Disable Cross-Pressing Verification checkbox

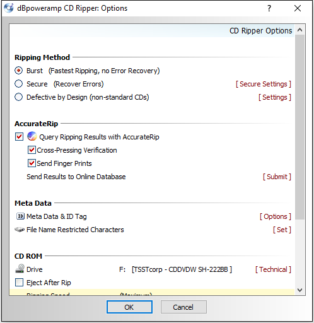click(x=32, y=150)
